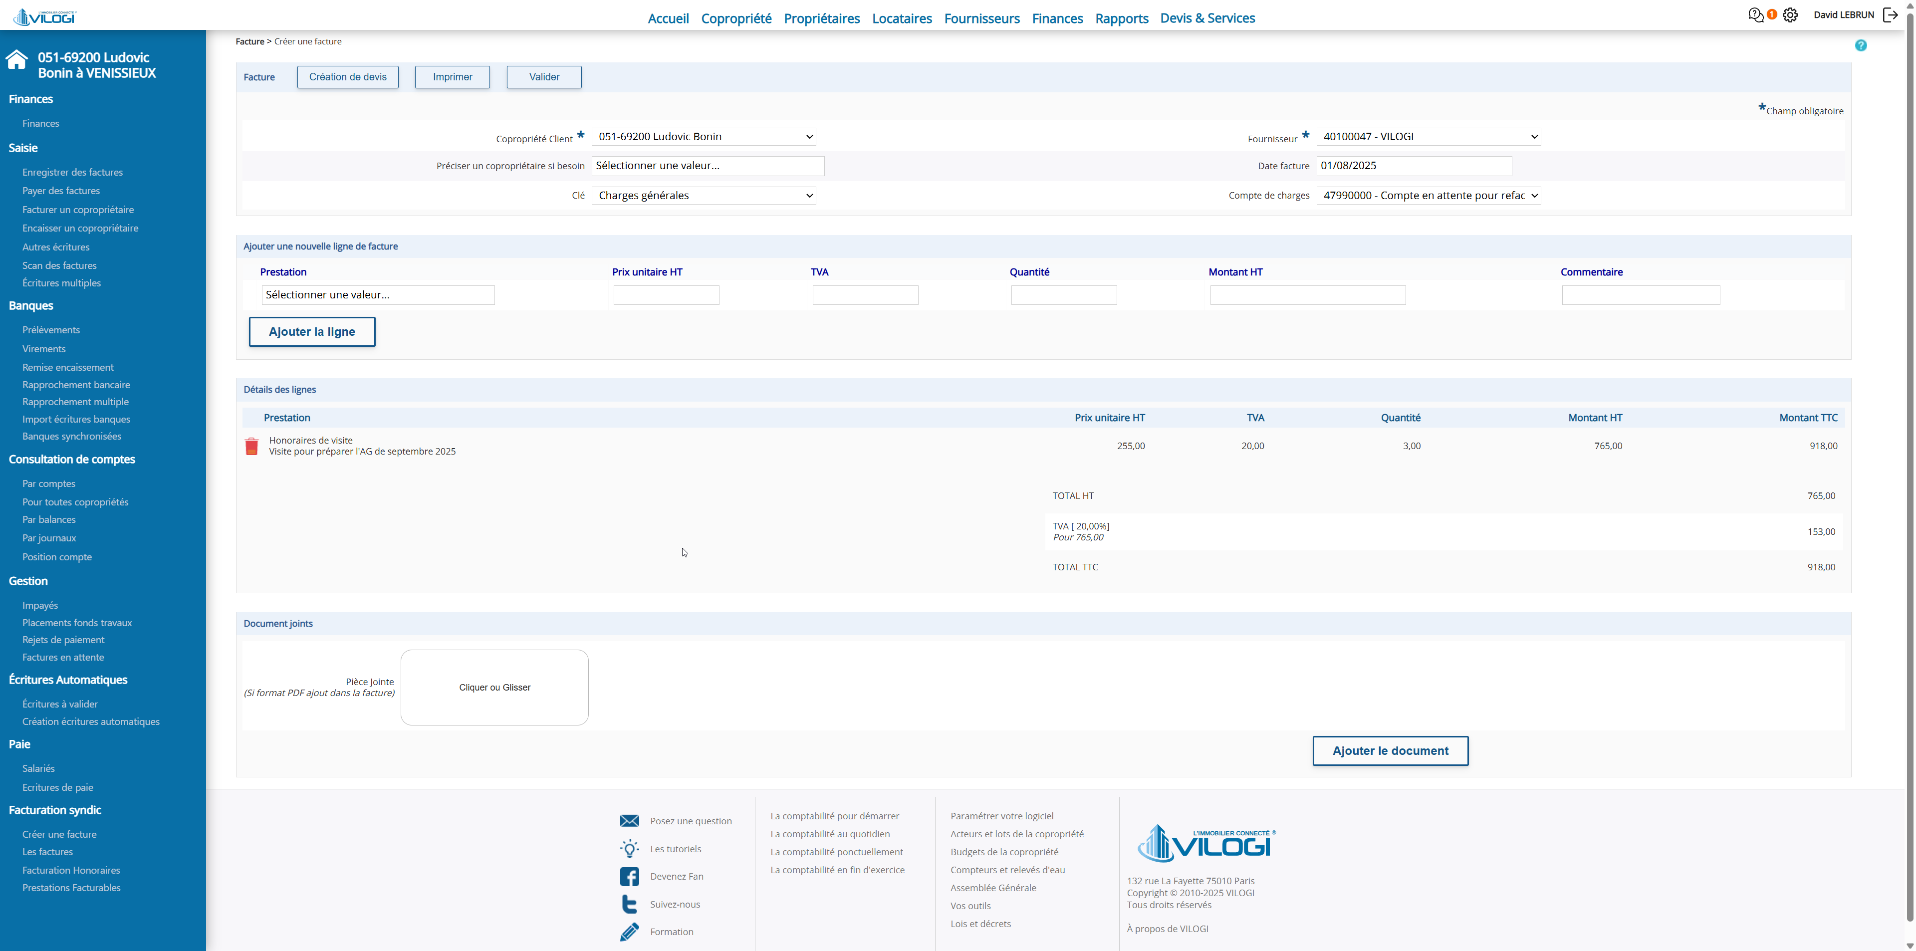1916x951 pixels.
Task: Click the VILOGI logo in the top-left corner
Action: 45,16
